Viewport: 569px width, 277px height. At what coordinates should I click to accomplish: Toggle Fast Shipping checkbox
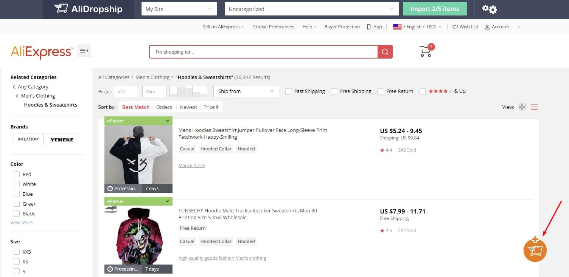pyautogui.click(x=288, y=91)
